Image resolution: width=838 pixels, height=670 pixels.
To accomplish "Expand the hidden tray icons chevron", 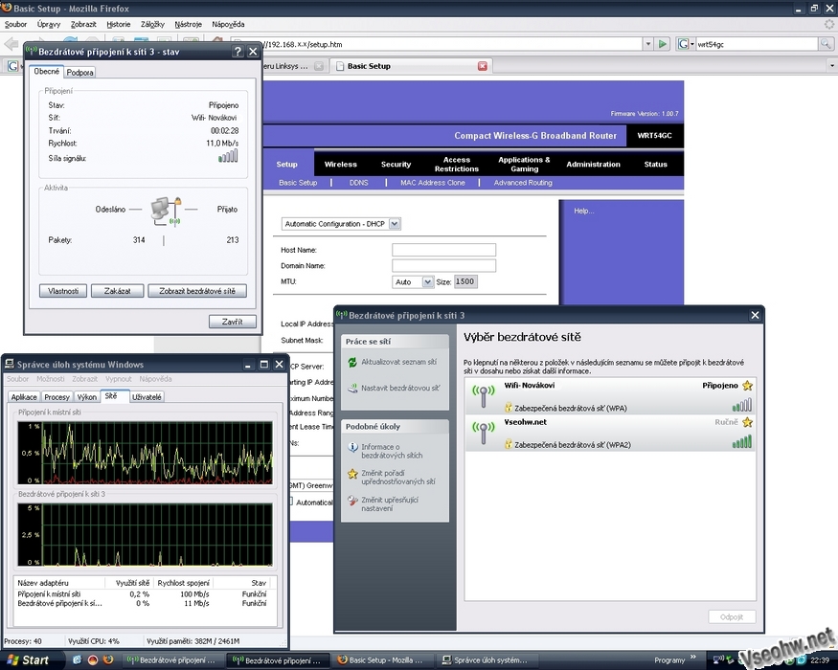I will pos(693,658).
